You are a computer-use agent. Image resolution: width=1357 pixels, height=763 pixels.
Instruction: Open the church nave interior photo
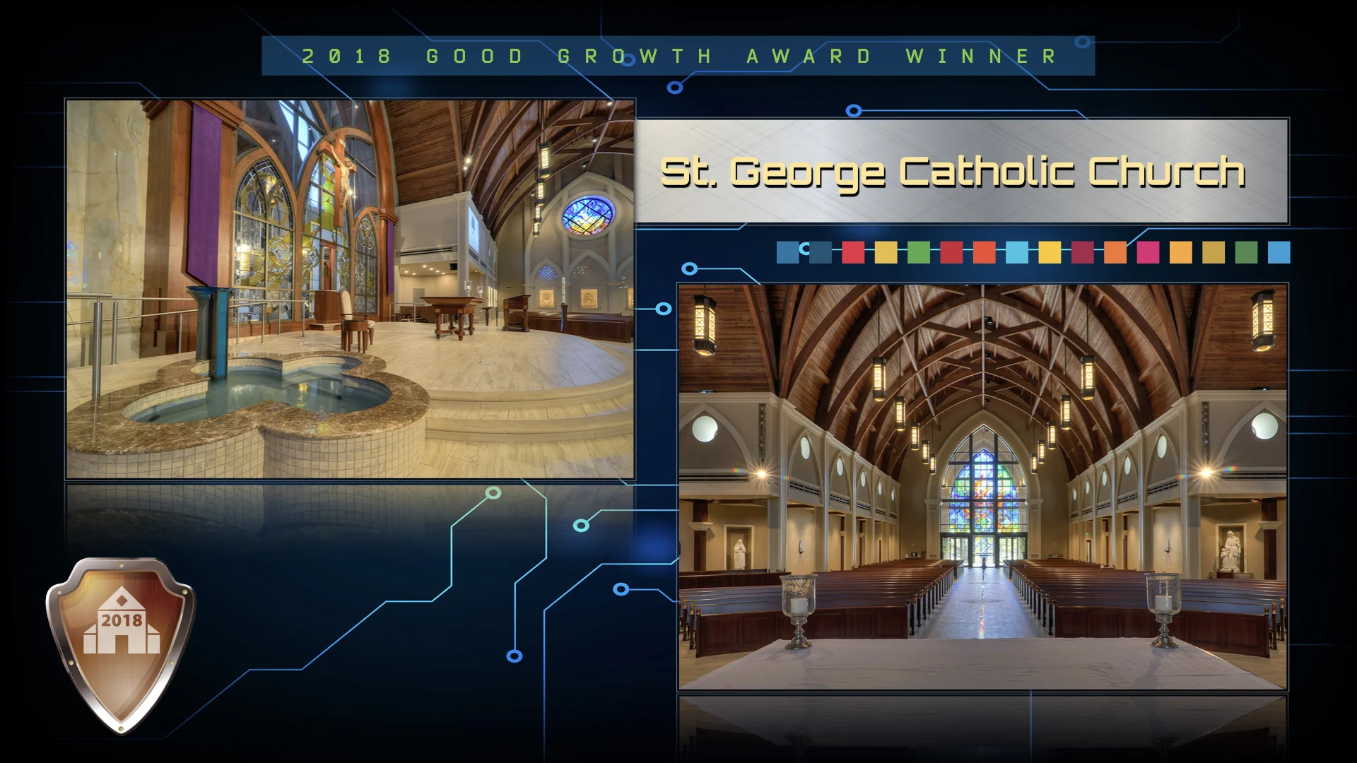[983, 487]
